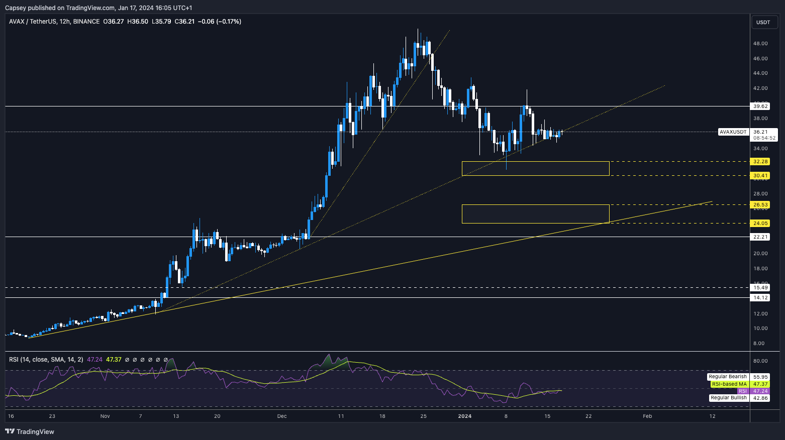
Task: Click the yellow 30.41 price label
Action: click(760, 176)
